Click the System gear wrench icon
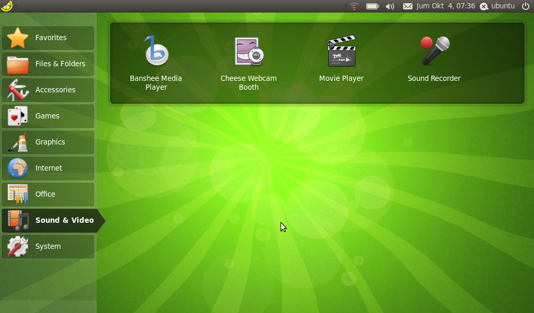The image size is (534, 313). [x=18, y=247]
